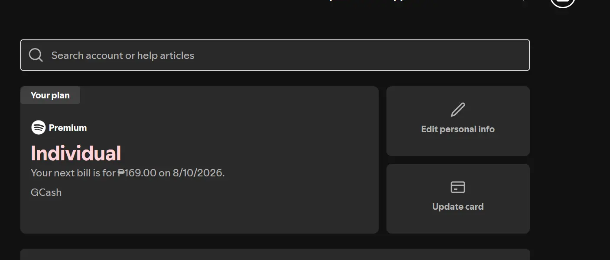Click the 8/10/2026 billing date
Viewport: 610px width, 260px height.
(198, 173)
